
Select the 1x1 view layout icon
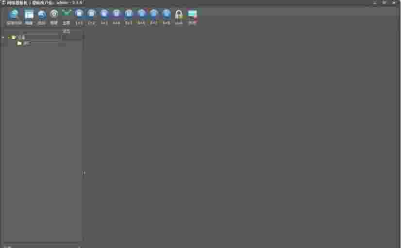point(79,15)
